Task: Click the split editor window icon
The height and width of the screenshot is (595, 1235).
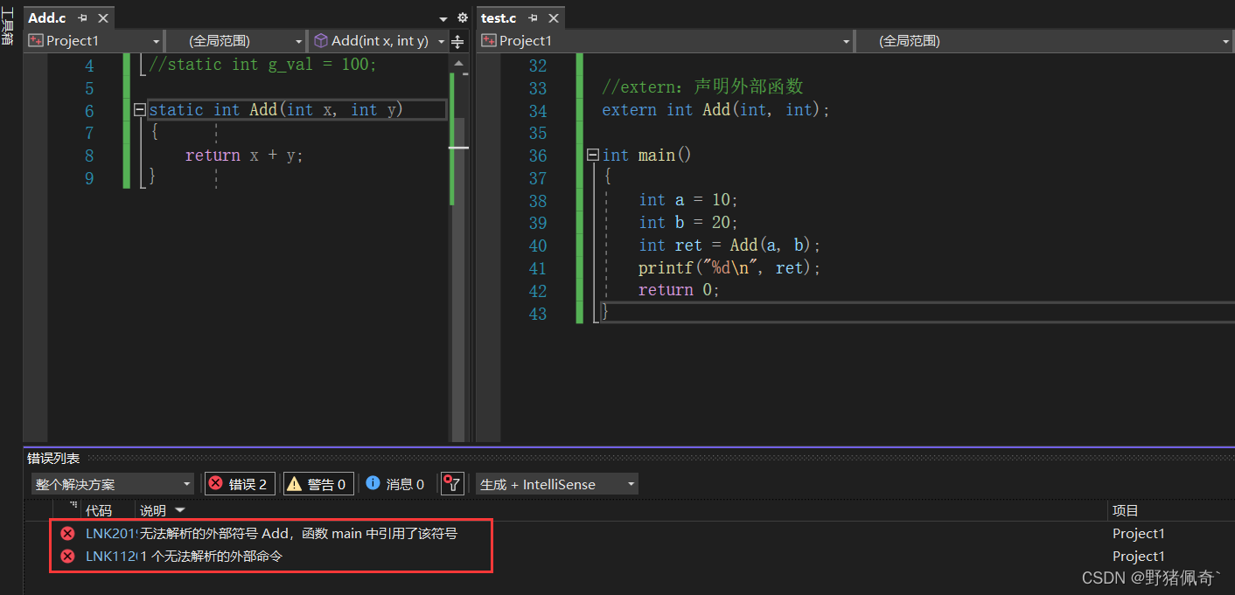Action: click(x=457, y=41)
